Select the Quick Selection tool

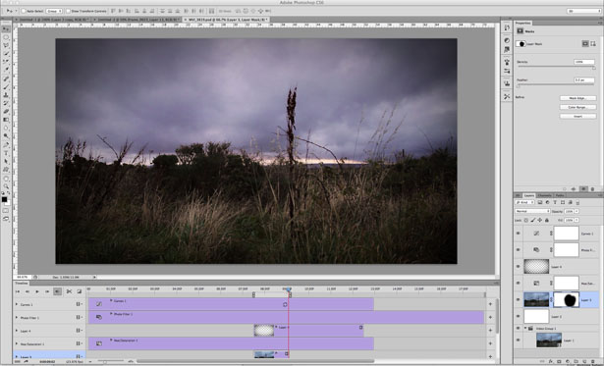pos(6,54)
